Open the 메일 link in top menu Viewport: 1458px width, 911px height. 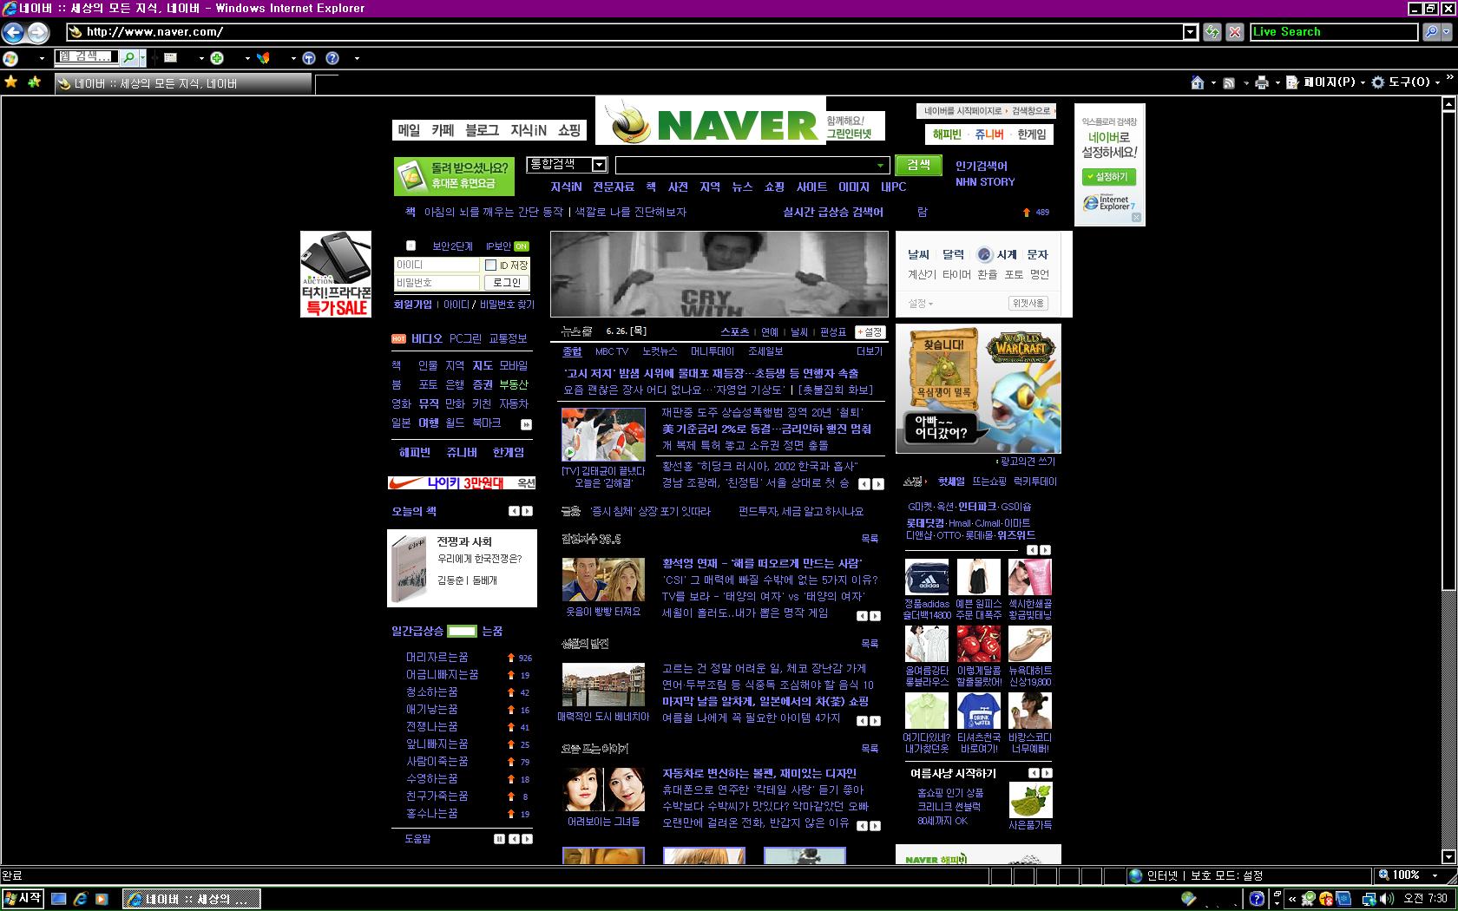409,130
